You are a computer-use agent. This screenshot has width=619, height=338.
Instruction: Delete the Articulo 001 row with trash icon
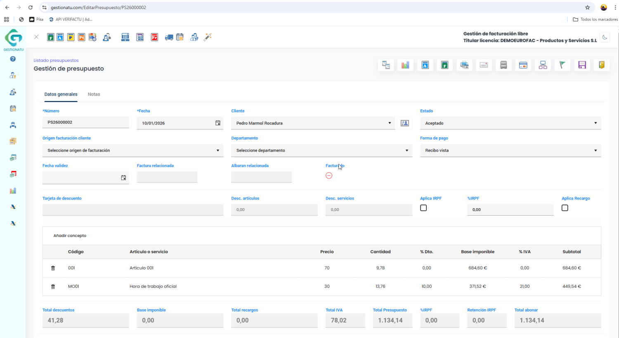[53, 268]
